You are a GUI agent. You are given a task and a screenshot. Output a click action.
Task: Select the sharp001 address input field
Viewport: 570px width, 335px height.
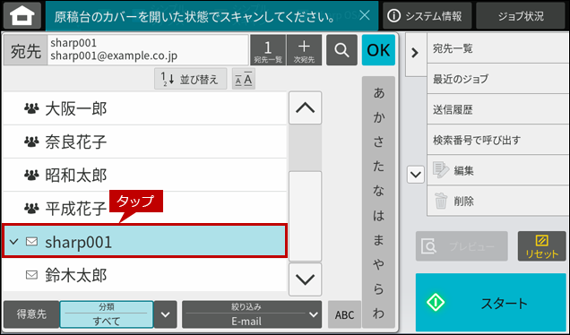coord(148,50)
